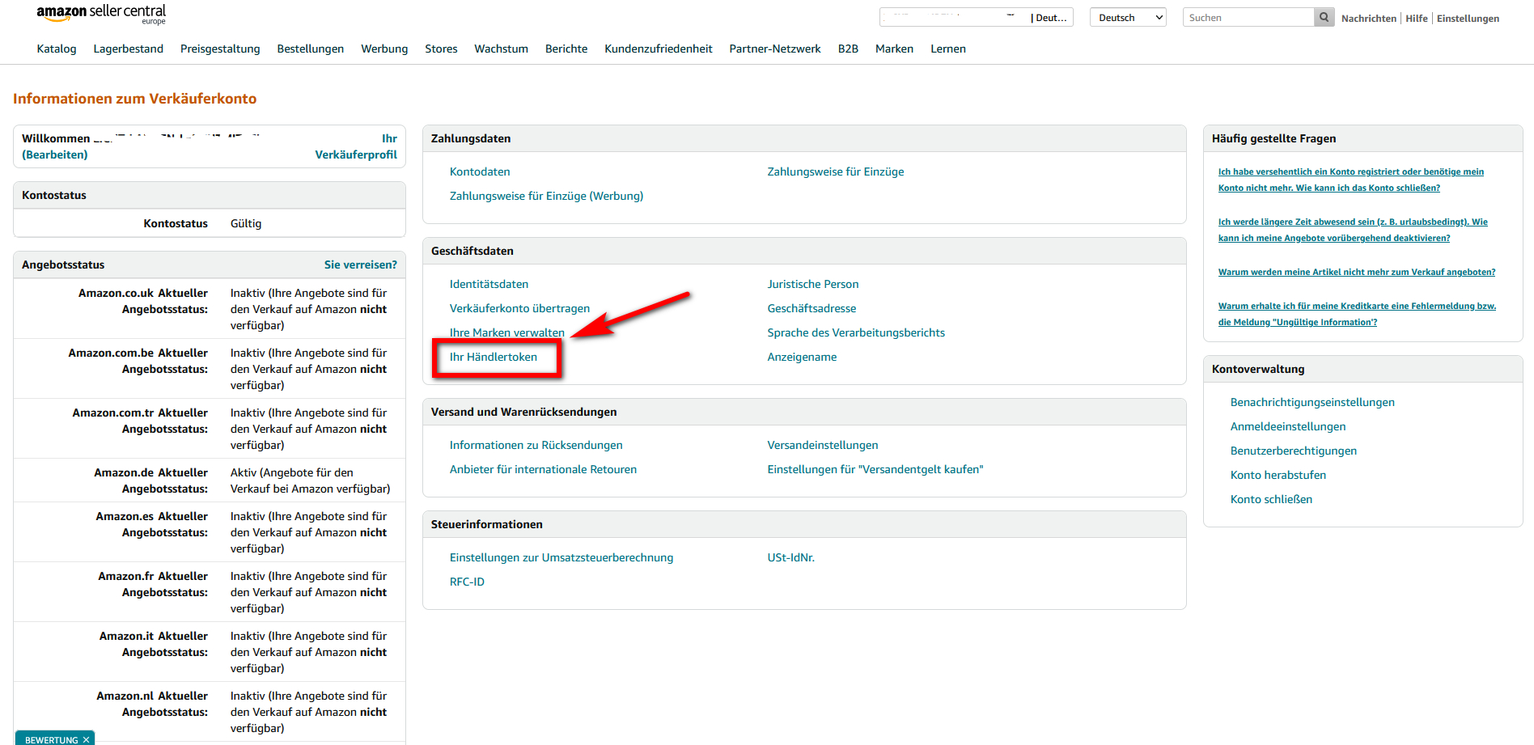1534x745 pixels.
Task: Open the Amazon Seller Central logo
Action: click(101, 14)
